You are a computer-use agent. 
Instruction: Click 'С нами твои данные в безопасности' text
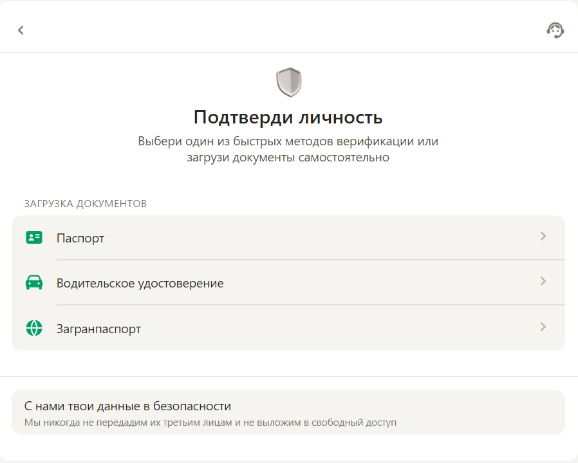tap(127, 406)
